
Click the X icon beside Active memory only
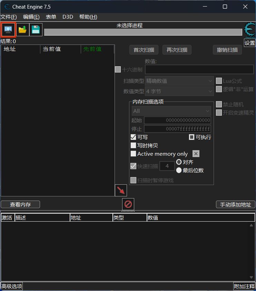tap(196, 154)
